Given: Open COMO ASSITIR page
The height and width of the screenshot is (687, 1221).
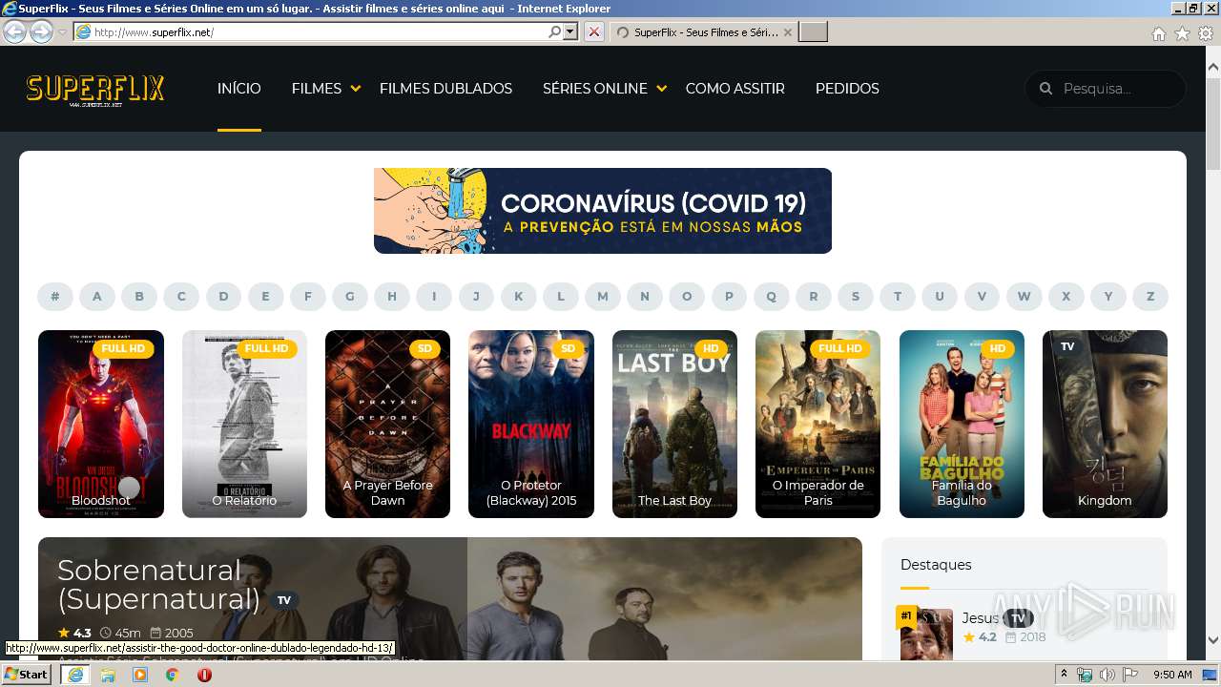Looking at the screenshot, I should (735, 89).
